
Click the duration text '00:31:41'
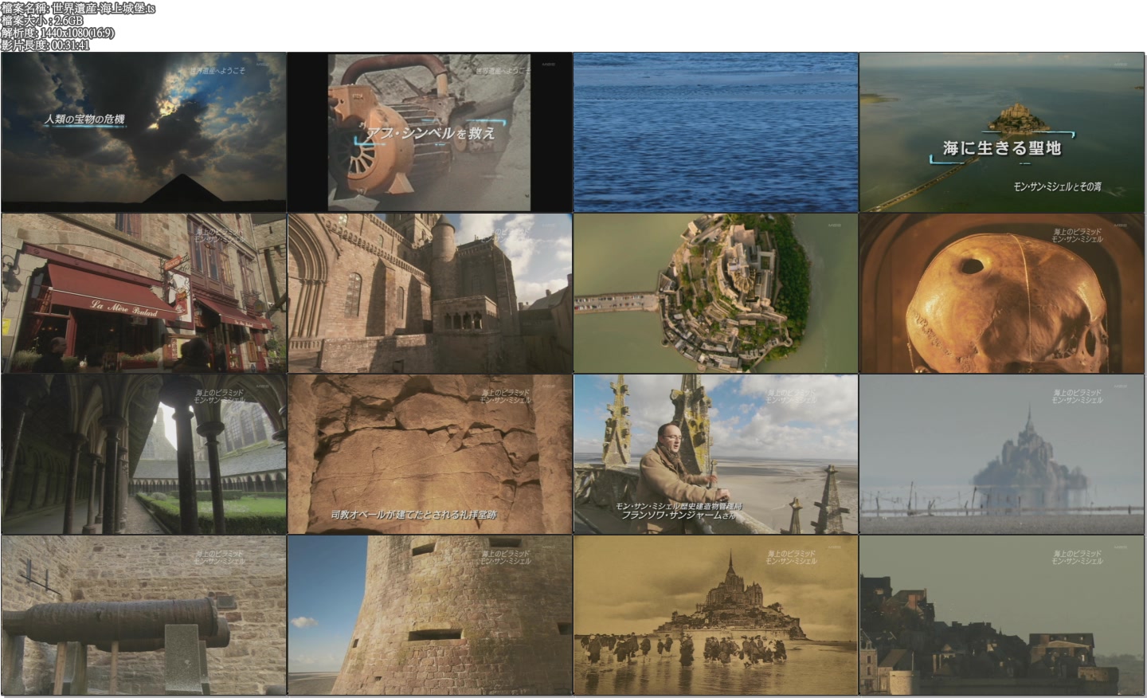[70, 45]
